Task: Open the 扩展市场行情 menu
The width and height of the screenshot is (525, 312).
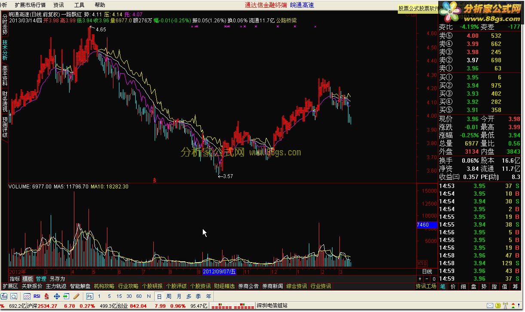Action: (30, 5)
